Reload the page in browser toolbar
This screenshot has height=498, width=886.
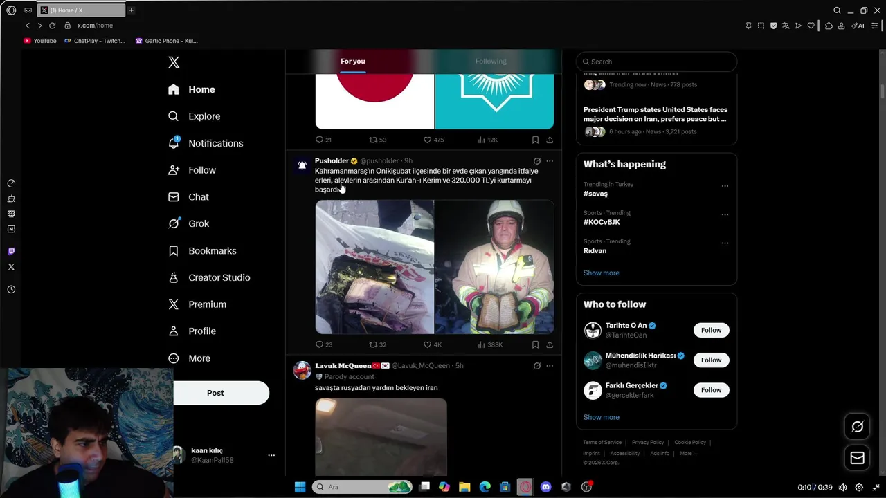click(52, 26)
